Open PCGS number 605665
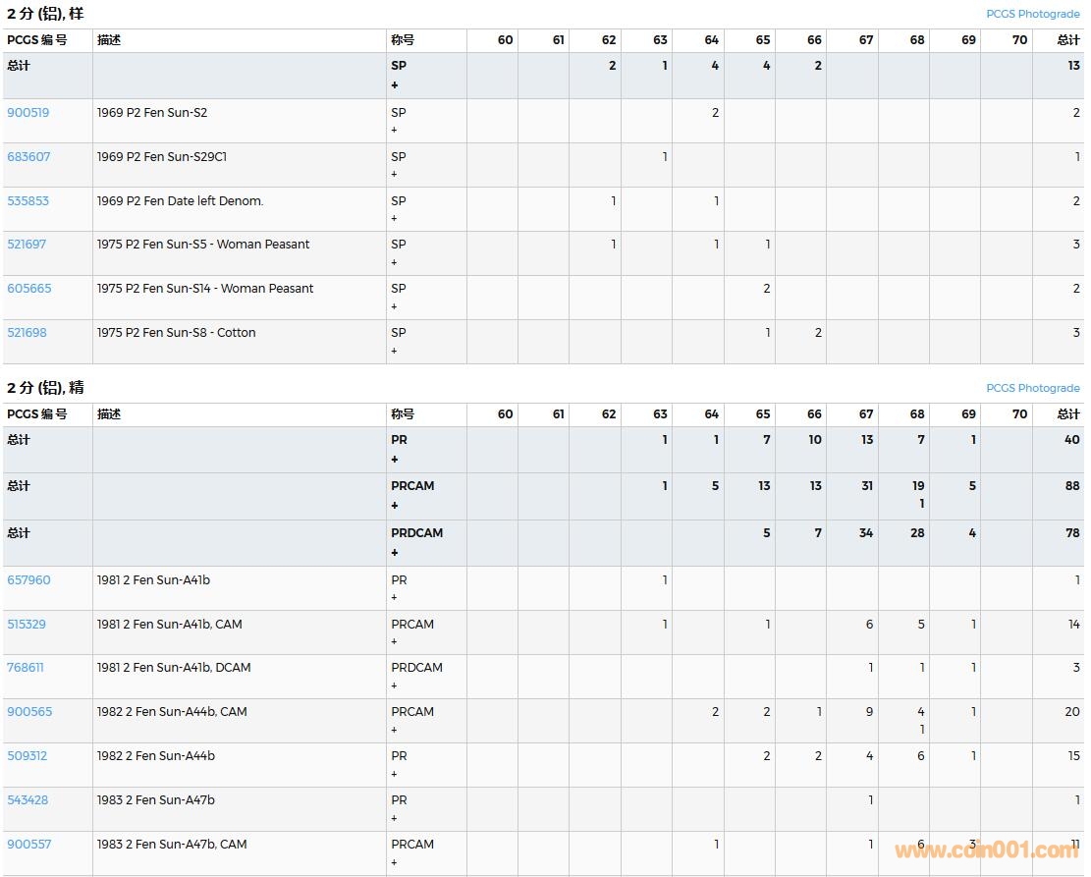 28,289
